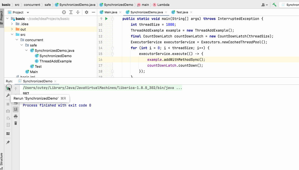Dump threads with the camera icon
Viewport: 299px width, 170px height.
click(x=8, y=111)
